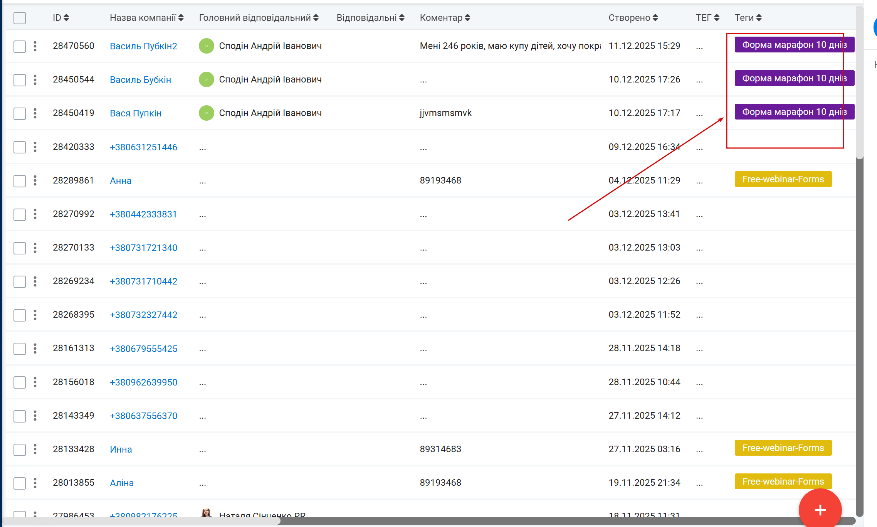The image size is (877, 527).
Task: Open phone link +380631251446
Action: point(143,147)
